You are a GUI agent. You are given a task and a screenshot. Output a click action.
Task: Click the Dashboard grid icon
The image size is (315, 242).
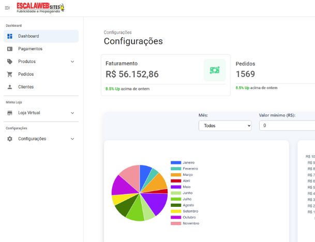10,36
